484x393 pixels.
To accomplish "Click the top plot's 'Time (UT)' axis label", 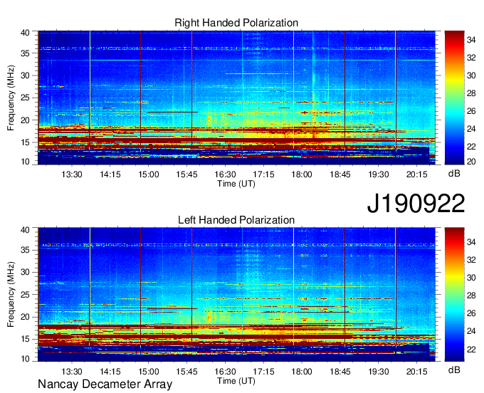I will click(x=236, y=184).
